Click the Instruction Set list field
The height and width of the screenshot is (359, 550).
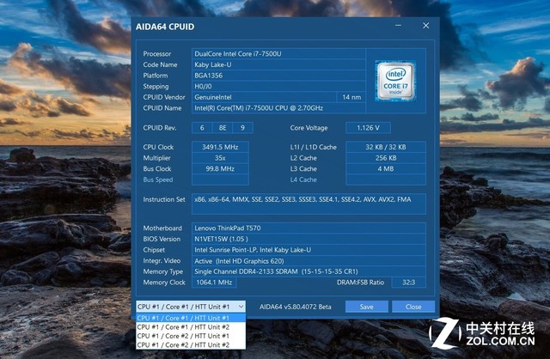309,204
